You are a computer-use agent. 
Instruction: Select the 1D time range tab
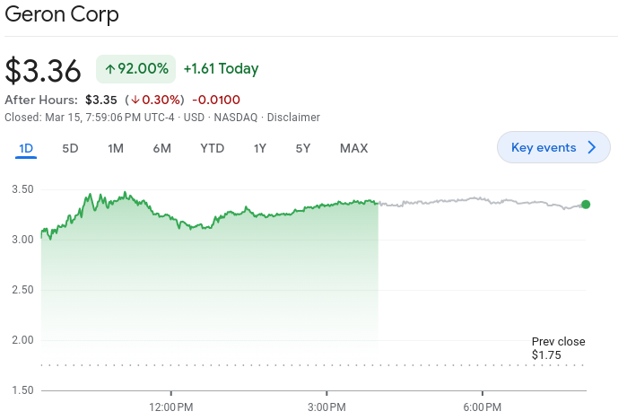click(26, 148)
